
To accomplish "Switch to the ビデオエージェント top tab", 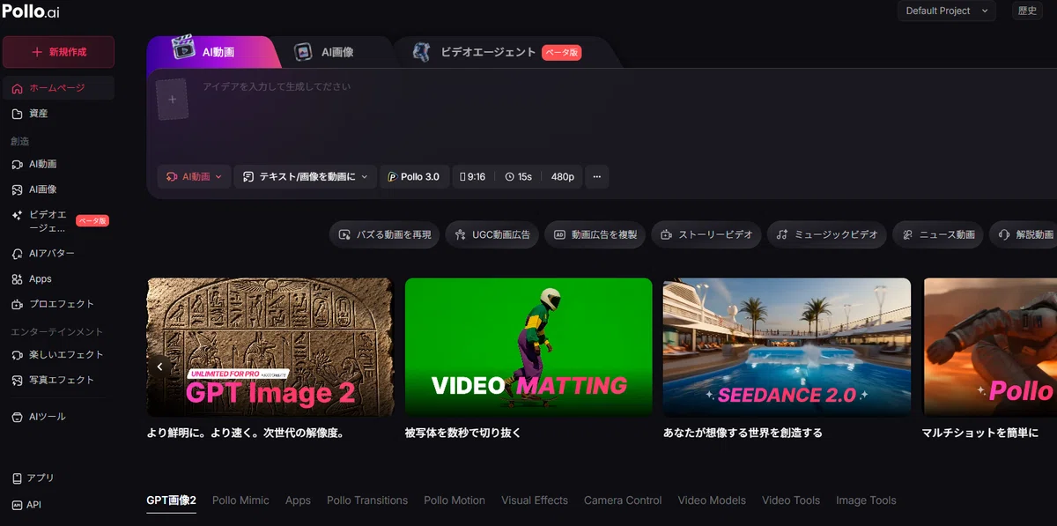I will [498, 52].
